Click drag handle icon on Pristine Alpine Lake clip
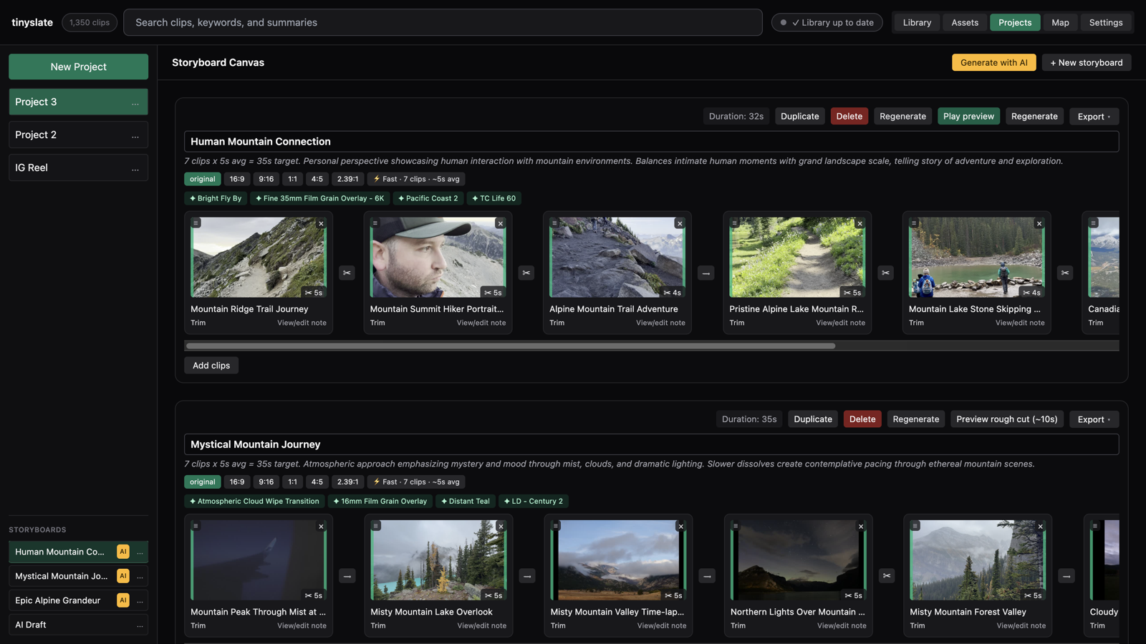 click(x=734, y=223)
